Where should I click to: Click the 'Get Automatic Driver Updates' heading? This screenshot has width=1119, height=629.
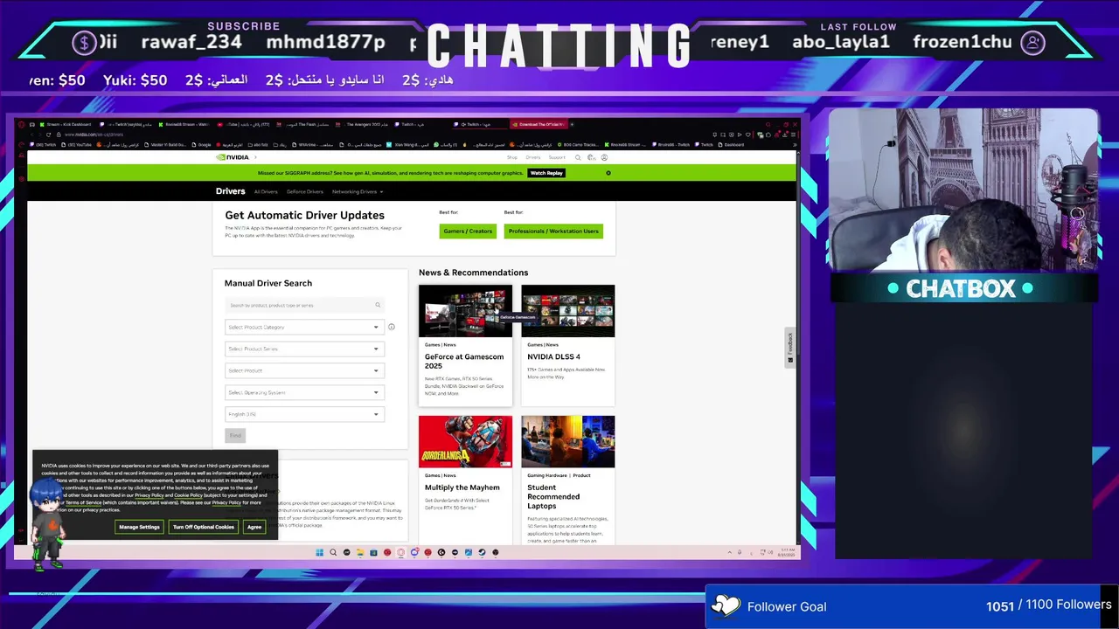pyautogui.click(x=305, y=215)
